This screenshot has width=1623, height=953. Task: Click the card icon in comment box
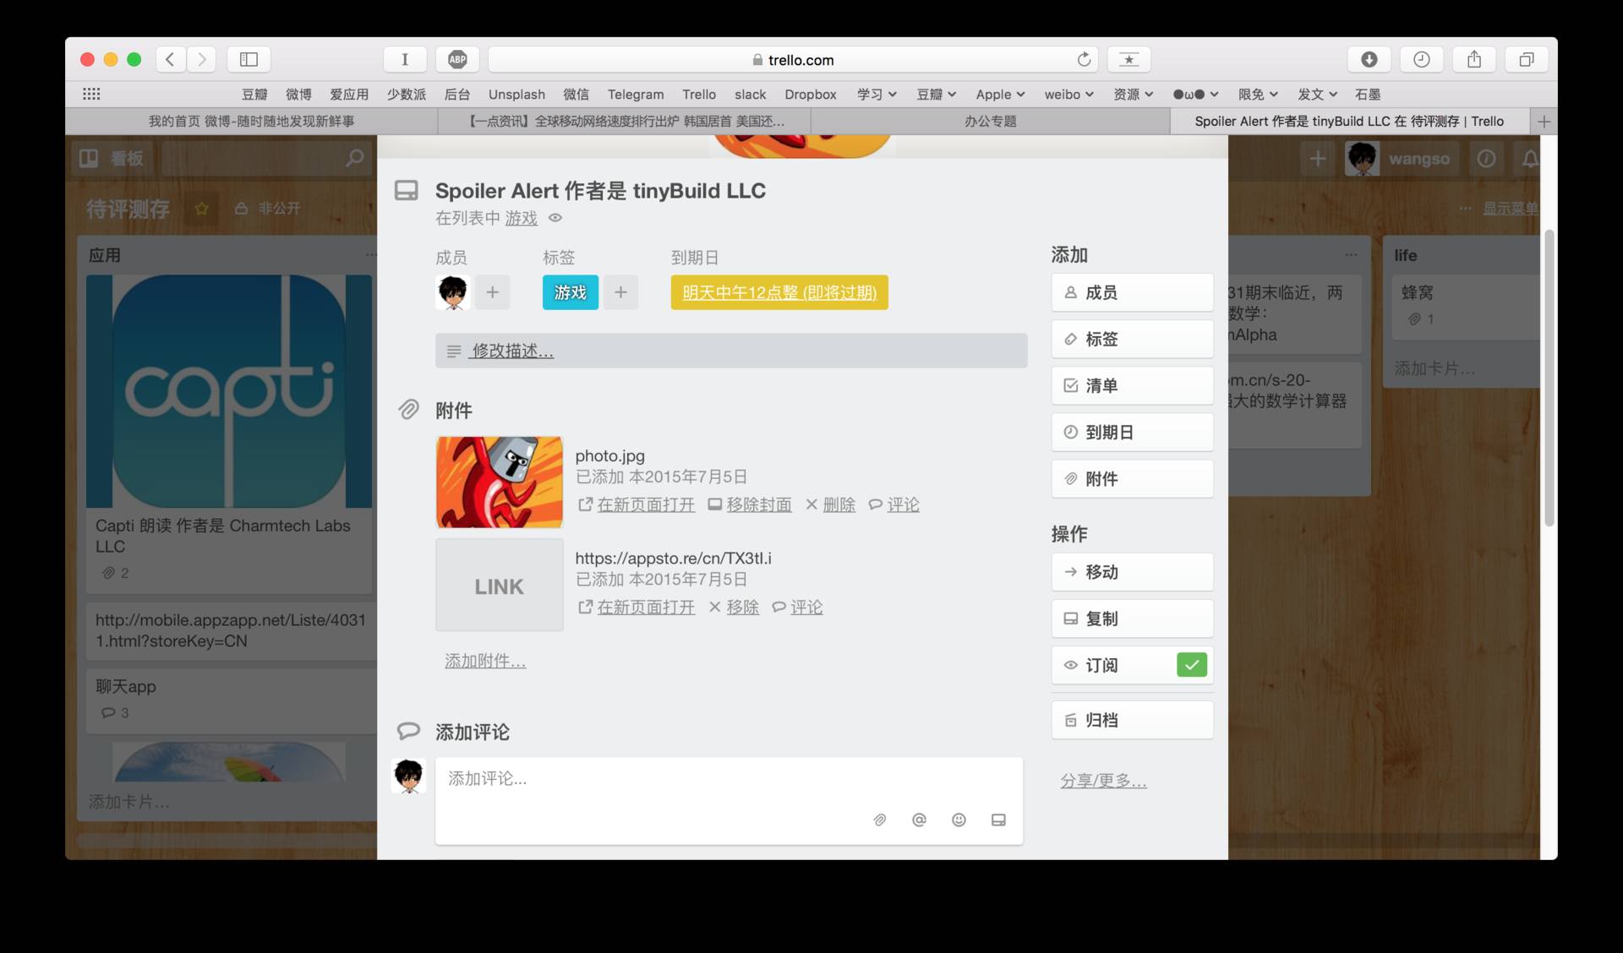(998, 820)
